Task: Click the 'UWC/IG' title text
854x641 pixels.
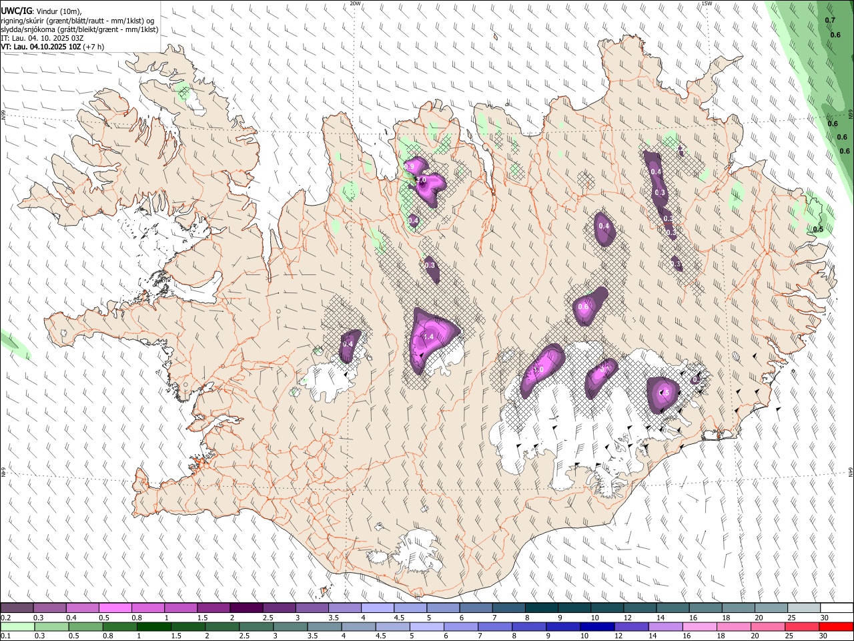Action: 16,11
